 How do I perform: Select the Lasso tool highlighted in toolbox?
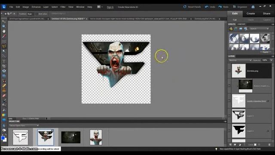point(4,46)
